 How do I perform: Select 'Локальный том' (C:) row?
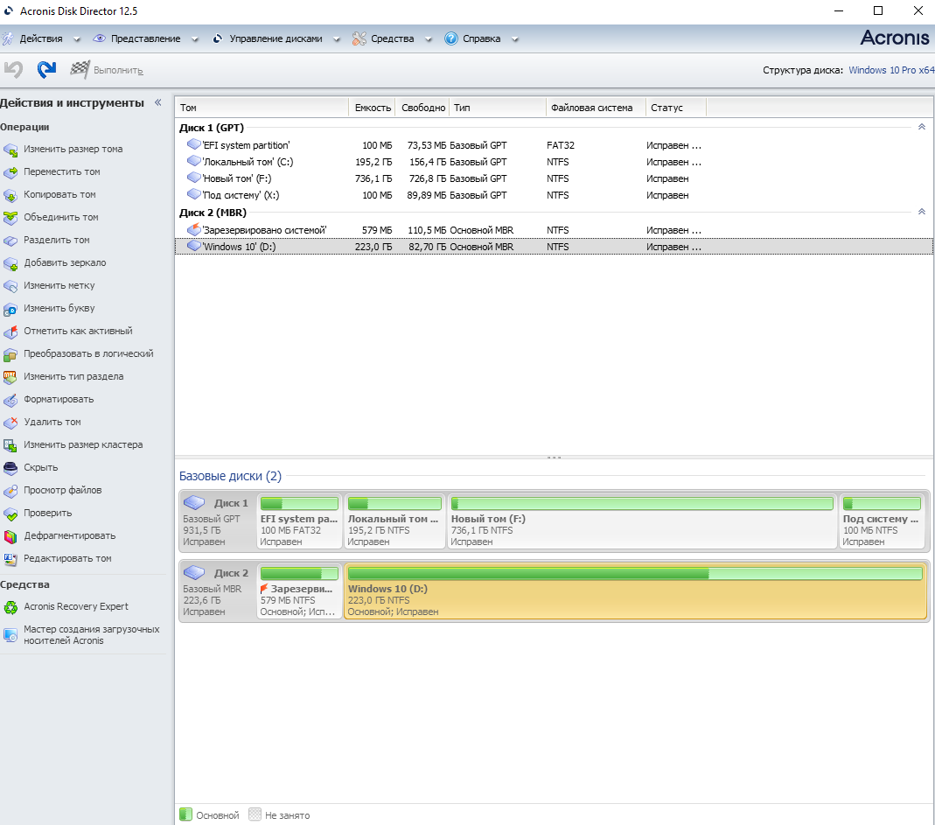click(x=554, y=162)
